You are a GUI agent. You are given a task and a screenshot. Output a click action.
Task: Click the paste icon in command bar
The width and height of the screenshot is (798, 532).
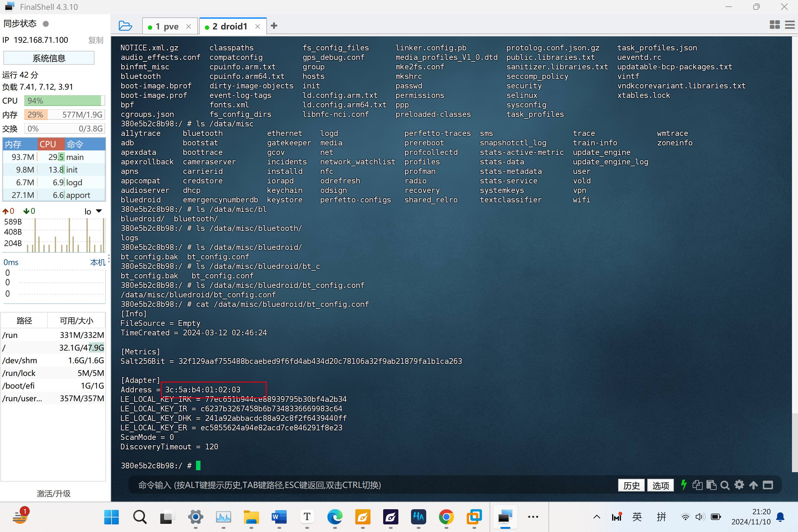[711, 485]
